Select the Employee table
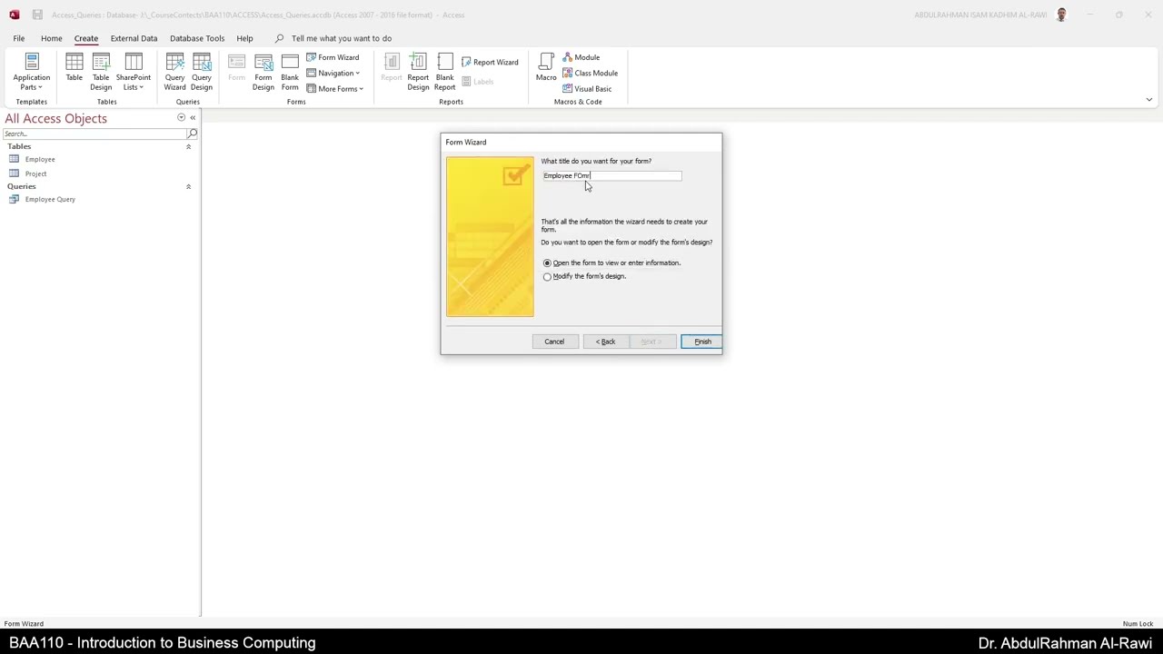 click(40, 159)
